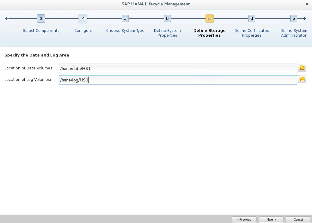This screenshot has width=312, height=223.
Task: Click the step b Define System Properties icon
Action: coord(167,18)
